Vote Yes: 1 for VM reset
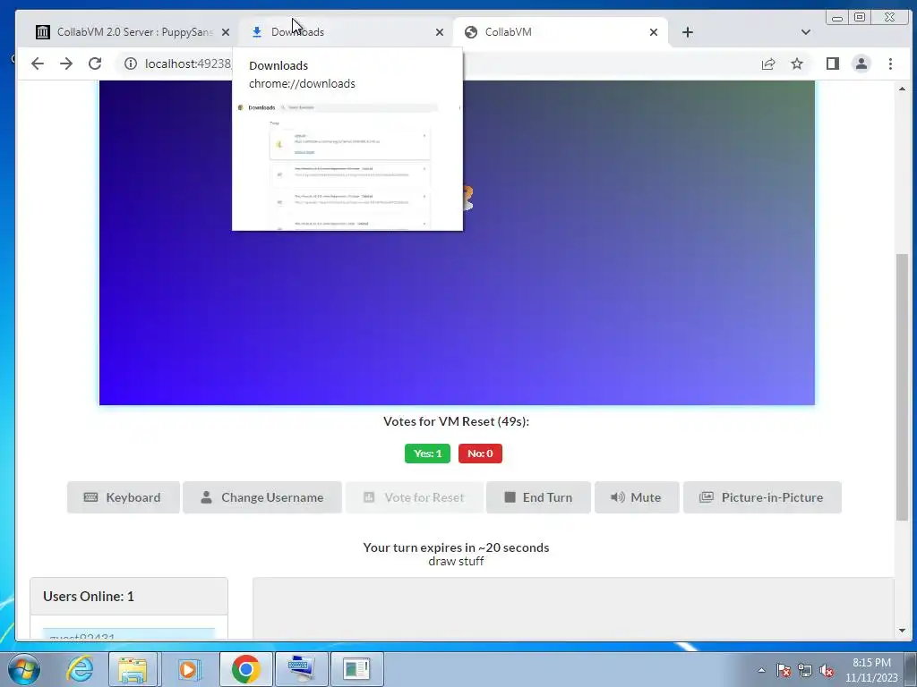 coord(427,454)
